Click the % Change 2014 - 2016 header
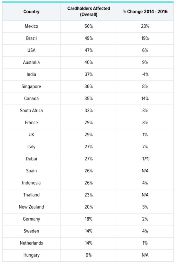This screenshot has width=177, height=265. pyautogui.click(x=145, y=12)
